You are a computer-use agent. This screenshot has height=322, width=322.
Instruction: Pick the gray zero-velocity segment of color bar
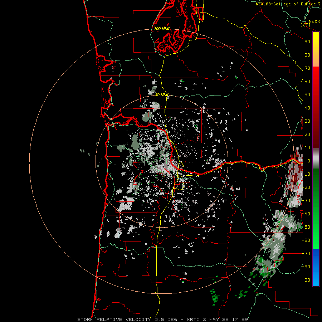click(316, 158)
